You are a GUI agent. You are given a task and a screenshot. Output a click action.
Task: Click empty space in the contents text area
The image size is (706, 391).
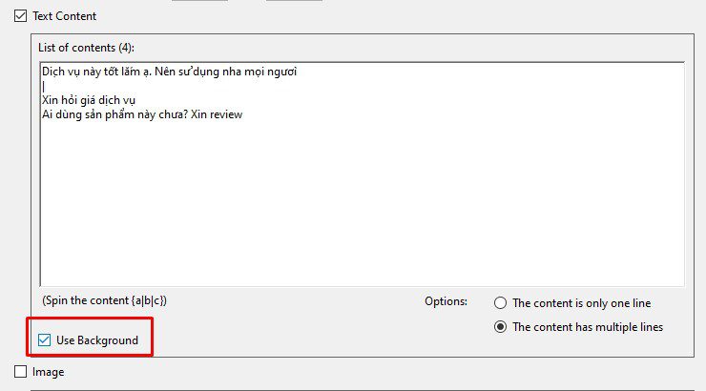[x=362, y=202]
